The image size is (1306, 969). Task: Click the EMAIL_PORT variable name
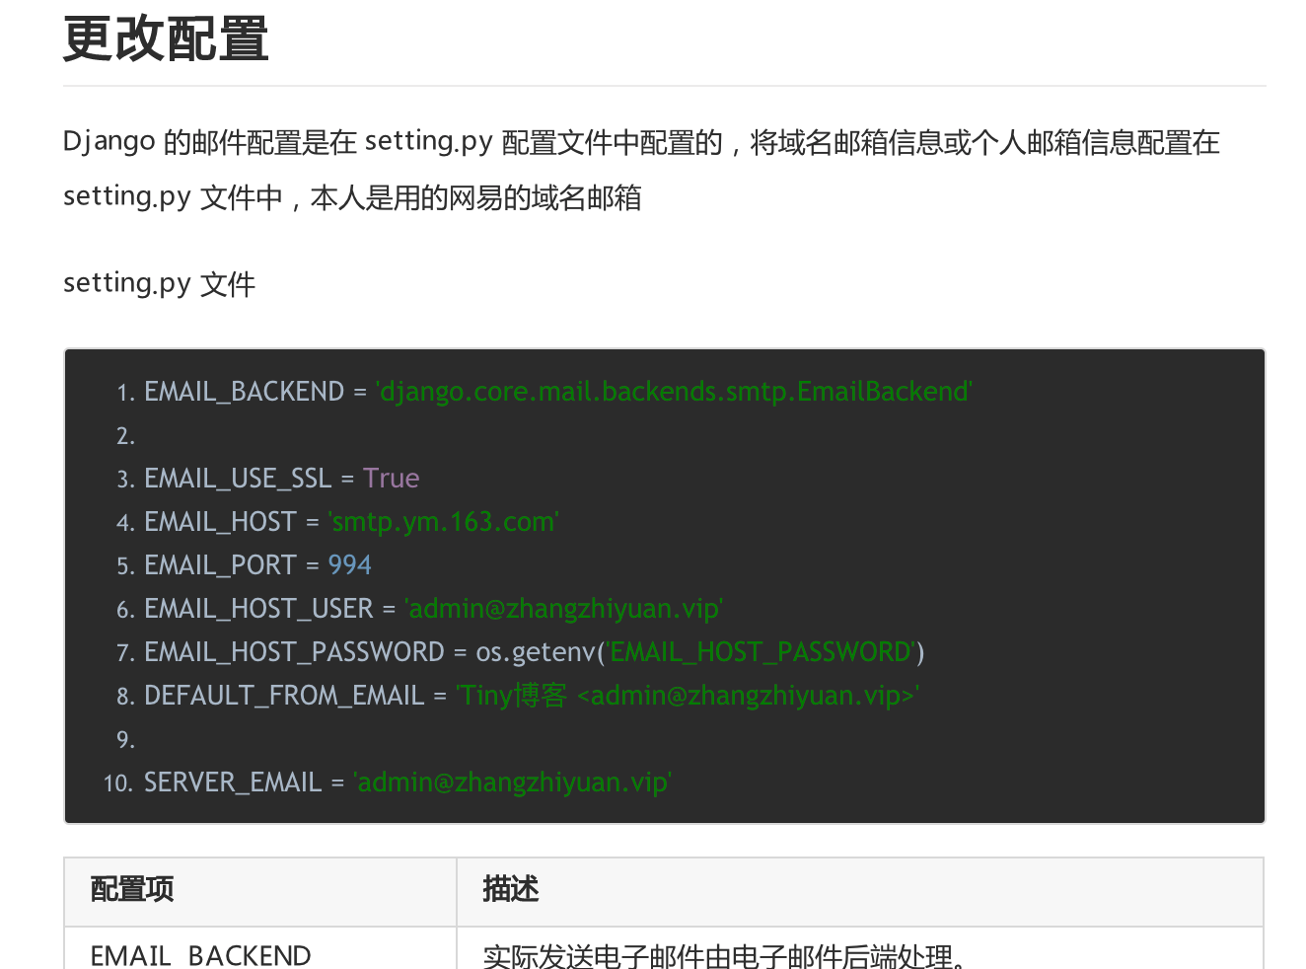point(220,565)
